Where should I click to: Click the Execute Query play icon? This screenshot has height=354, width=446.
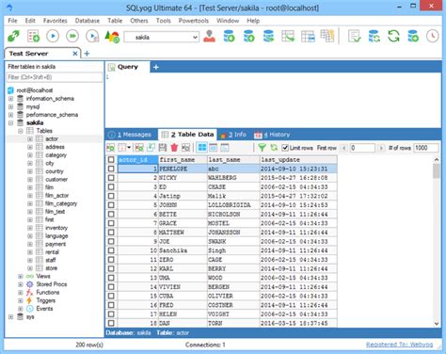tap(53, 36)
